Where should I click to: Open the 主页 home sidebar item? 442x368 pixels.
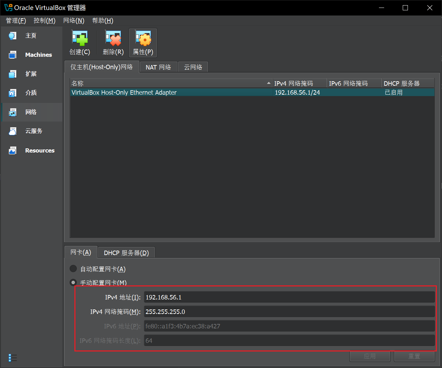pos(32,36)
